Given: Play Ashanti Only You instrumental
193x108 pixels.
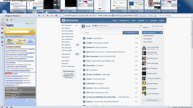Looking at the screenshot, I should coord(84,88).
